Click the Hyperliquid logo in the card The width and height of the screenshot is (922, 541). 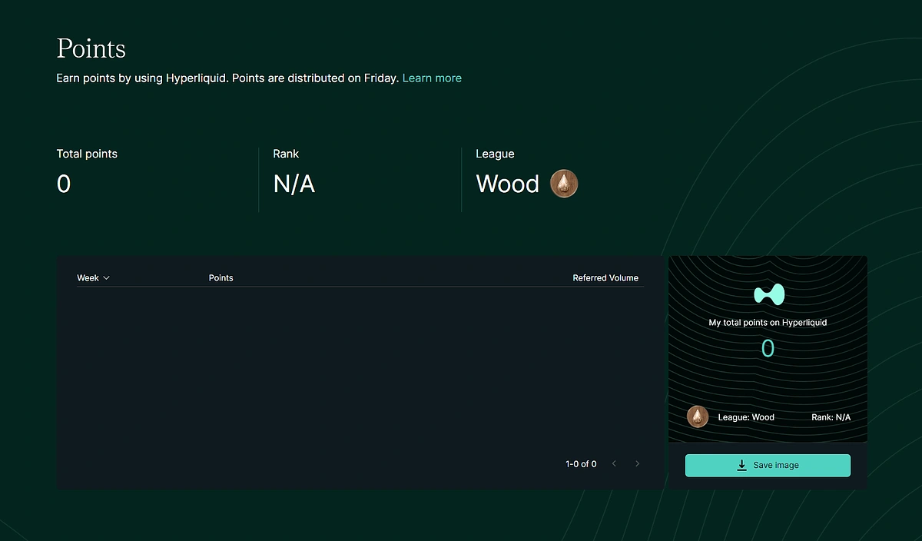click(x=768, y=294)
